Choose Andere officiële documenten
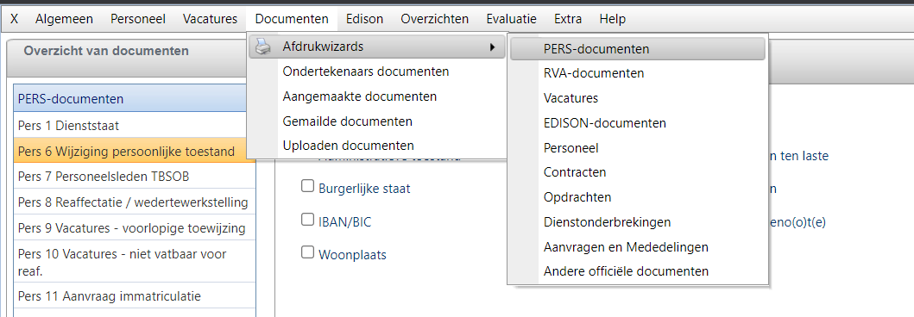Image resolution: width=914 pixels, height=317 pixels. coord(638,271)
